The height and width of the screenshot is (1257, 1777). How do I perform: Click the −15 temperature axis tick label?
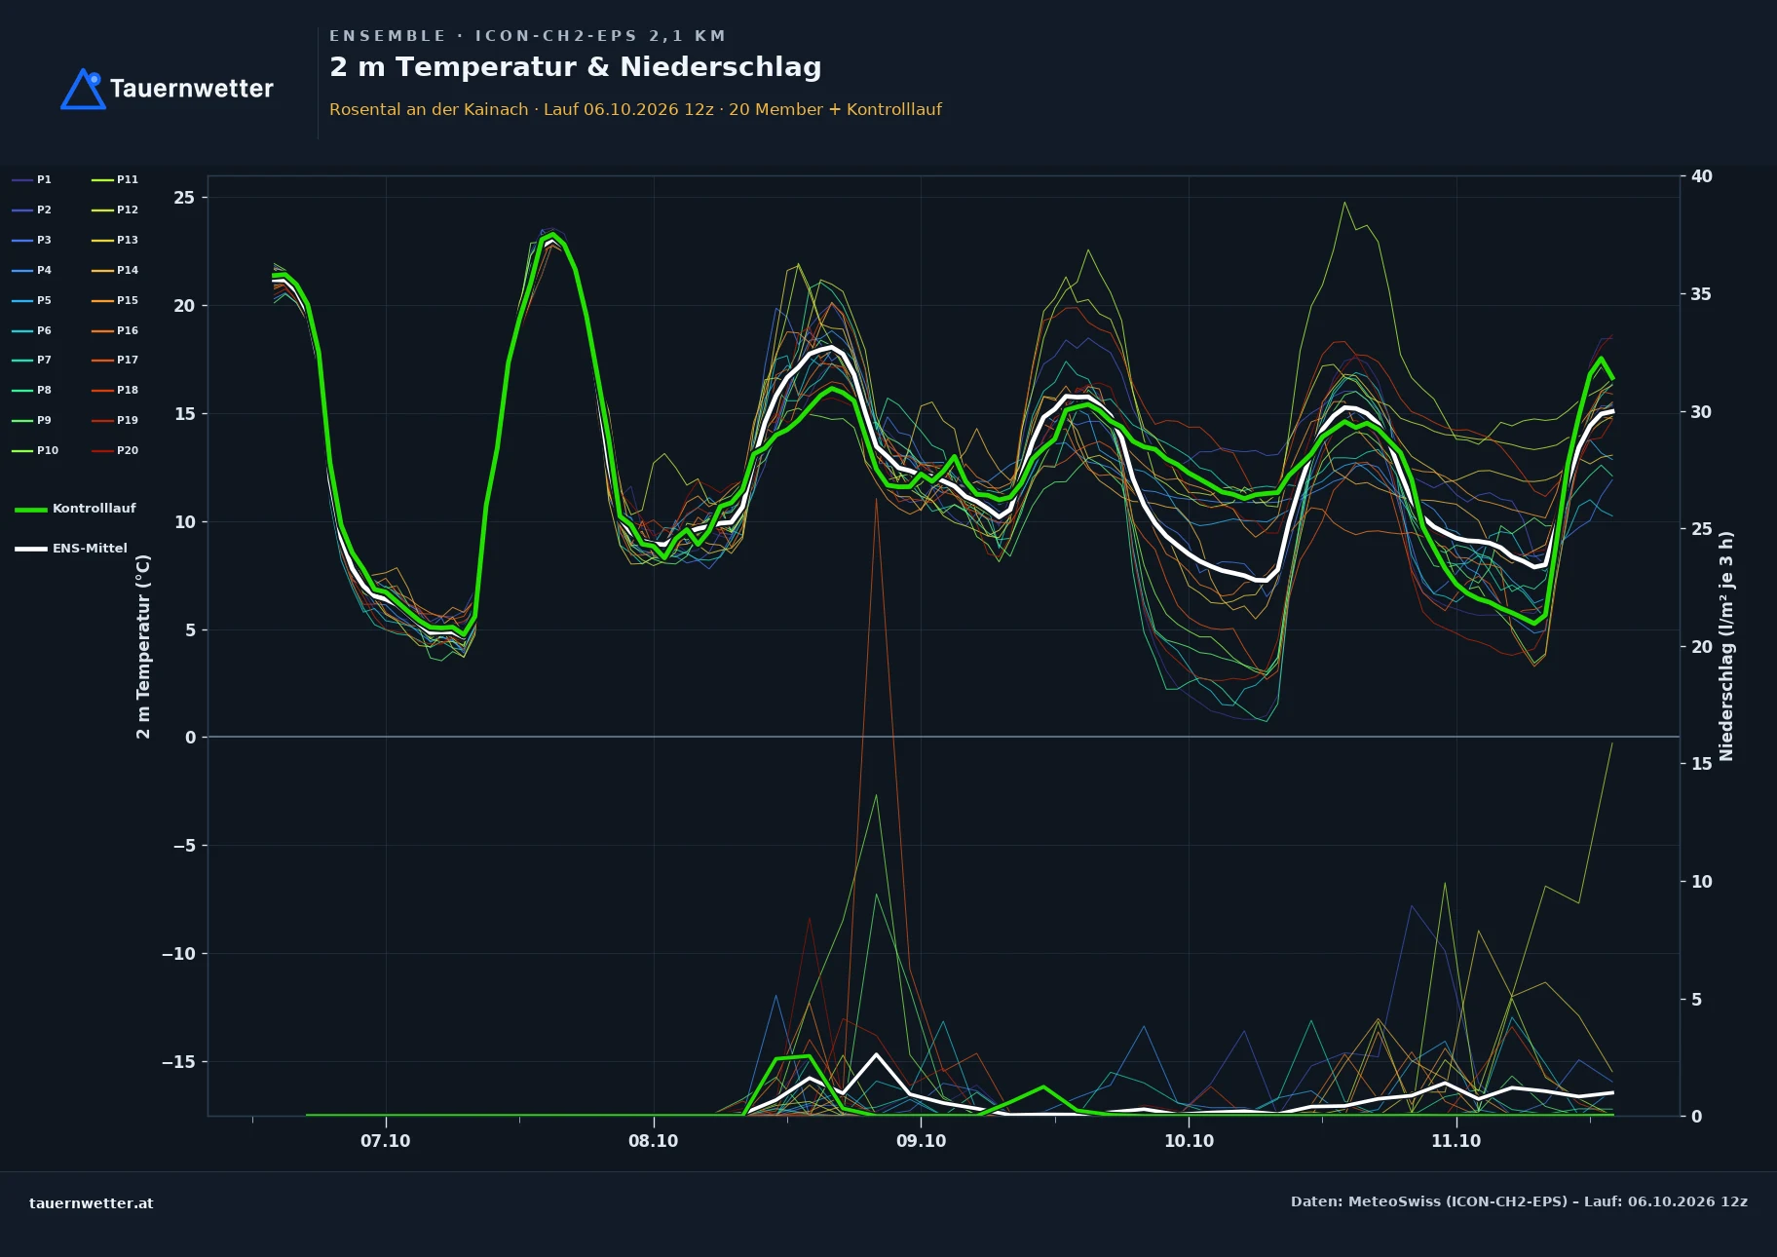178,1062
